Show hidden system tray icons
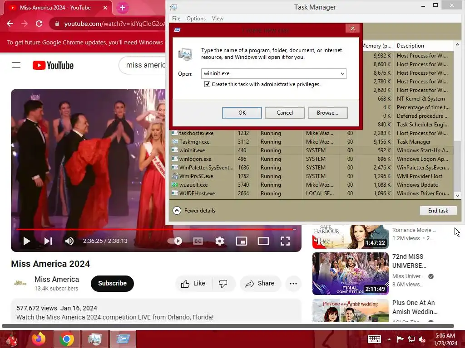 389,339
